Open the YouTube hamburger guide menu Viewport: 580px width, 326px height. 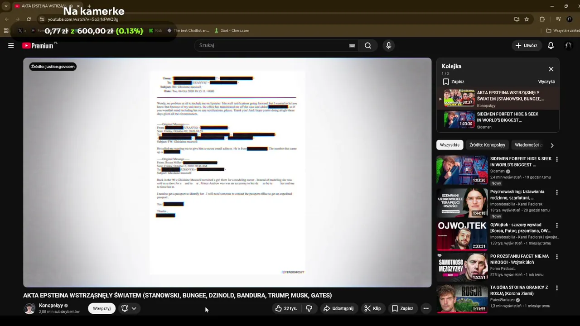click(x=11, y=45)
